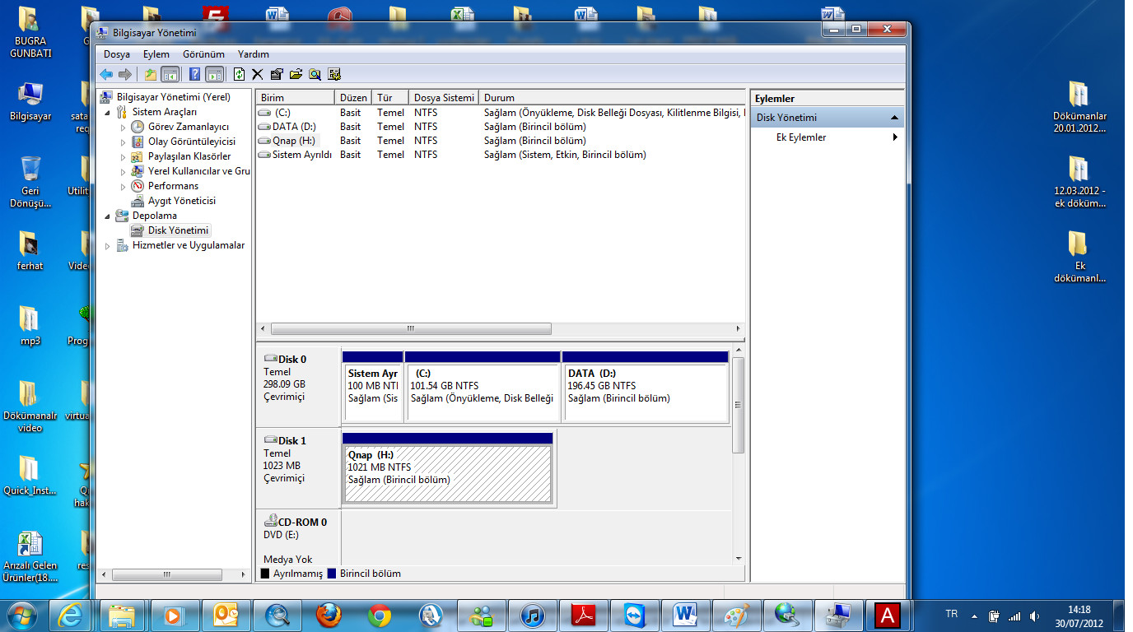Expand the Görev Zamanlayıcı node

click(123, 127)
